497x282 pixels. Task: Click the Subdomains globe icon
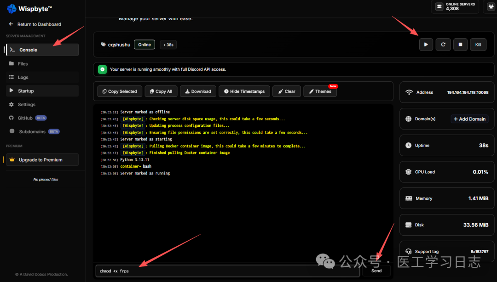coord(12,131)
